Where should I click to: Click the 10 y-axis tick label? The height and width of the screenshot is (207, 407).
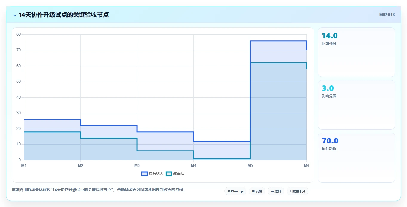pyautogui.click(x=19, y=144)
